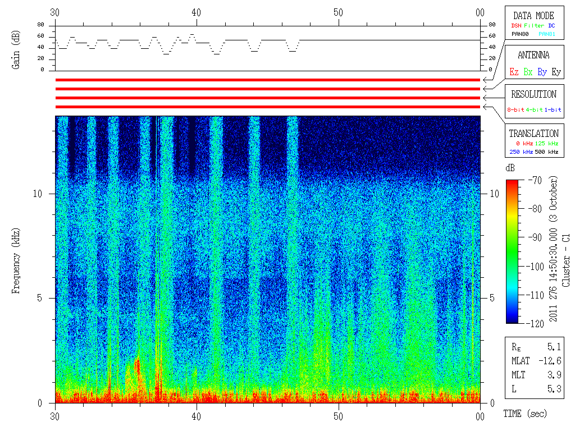Click the DATA MODE legend title
This screenshot has height=431, width=575.
533,16
